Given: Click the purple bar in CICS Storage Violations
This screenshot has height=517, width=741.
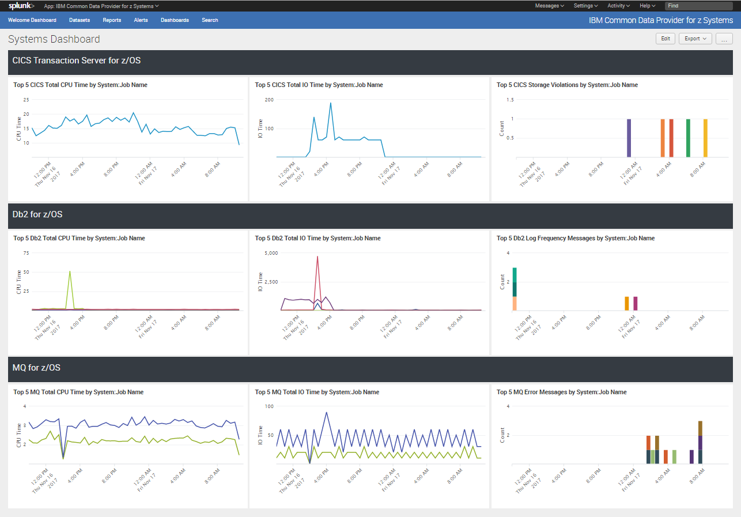Looking at the screenshot, I should [629, 138].
